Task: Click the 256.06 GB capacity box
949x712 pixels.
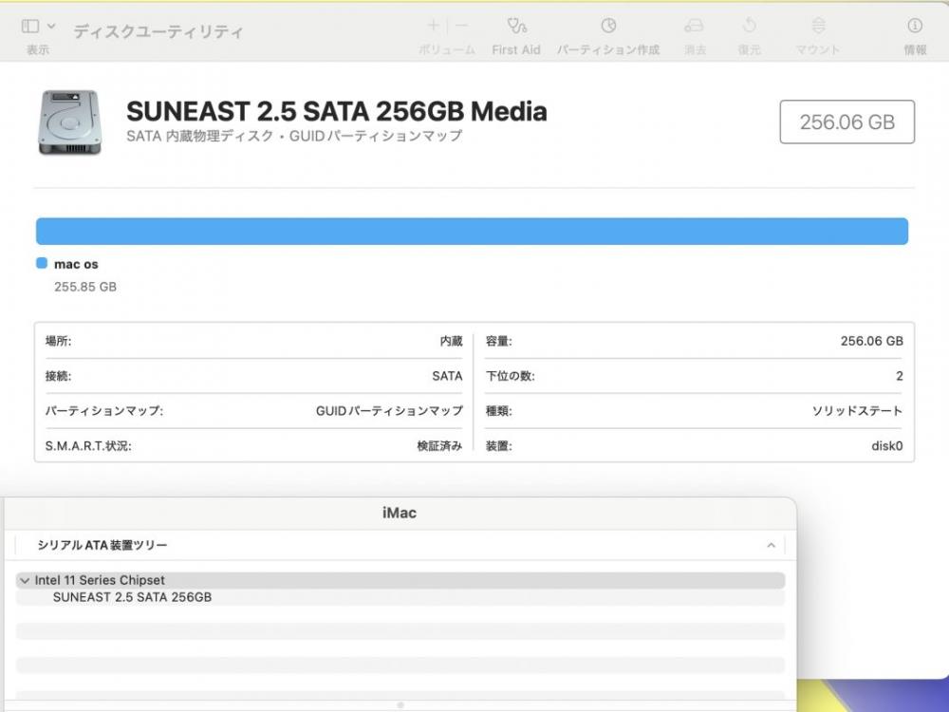Action: click(x=847, y=122)
